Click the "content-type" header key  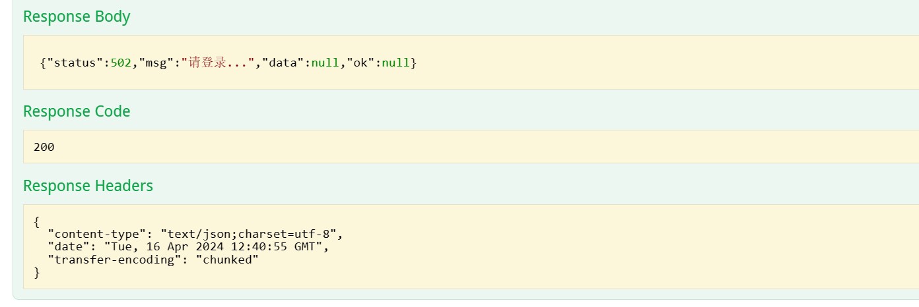click(x=98, y=234)
